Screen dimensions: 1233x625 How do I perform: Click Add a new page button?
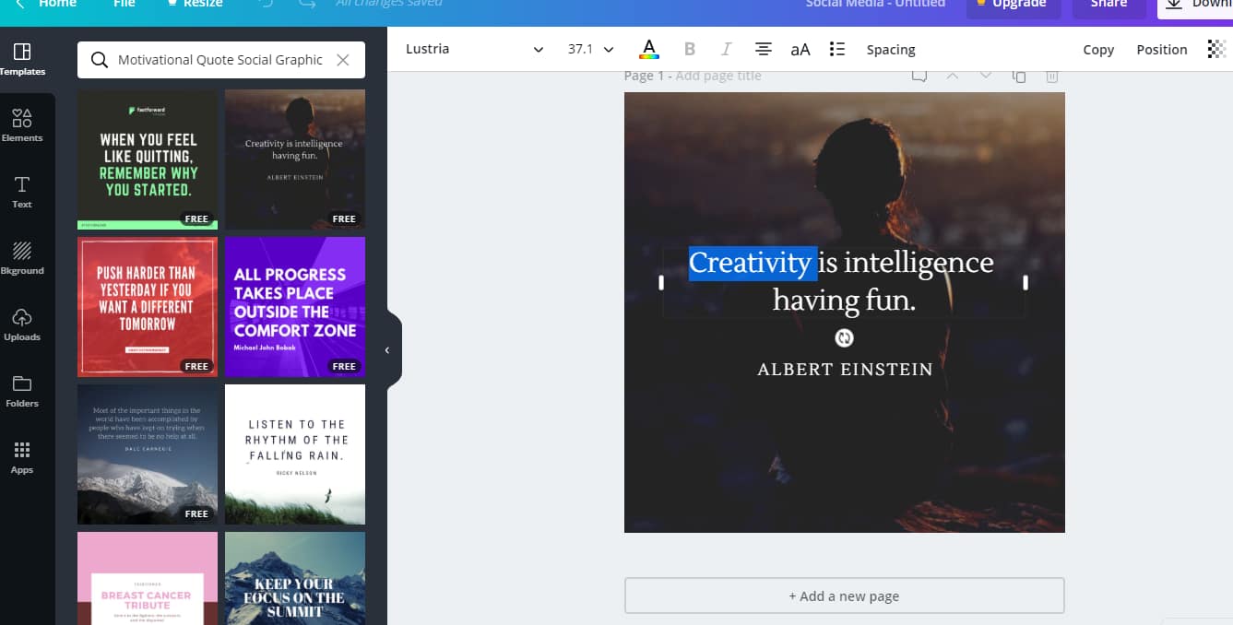tap(844, 596)
